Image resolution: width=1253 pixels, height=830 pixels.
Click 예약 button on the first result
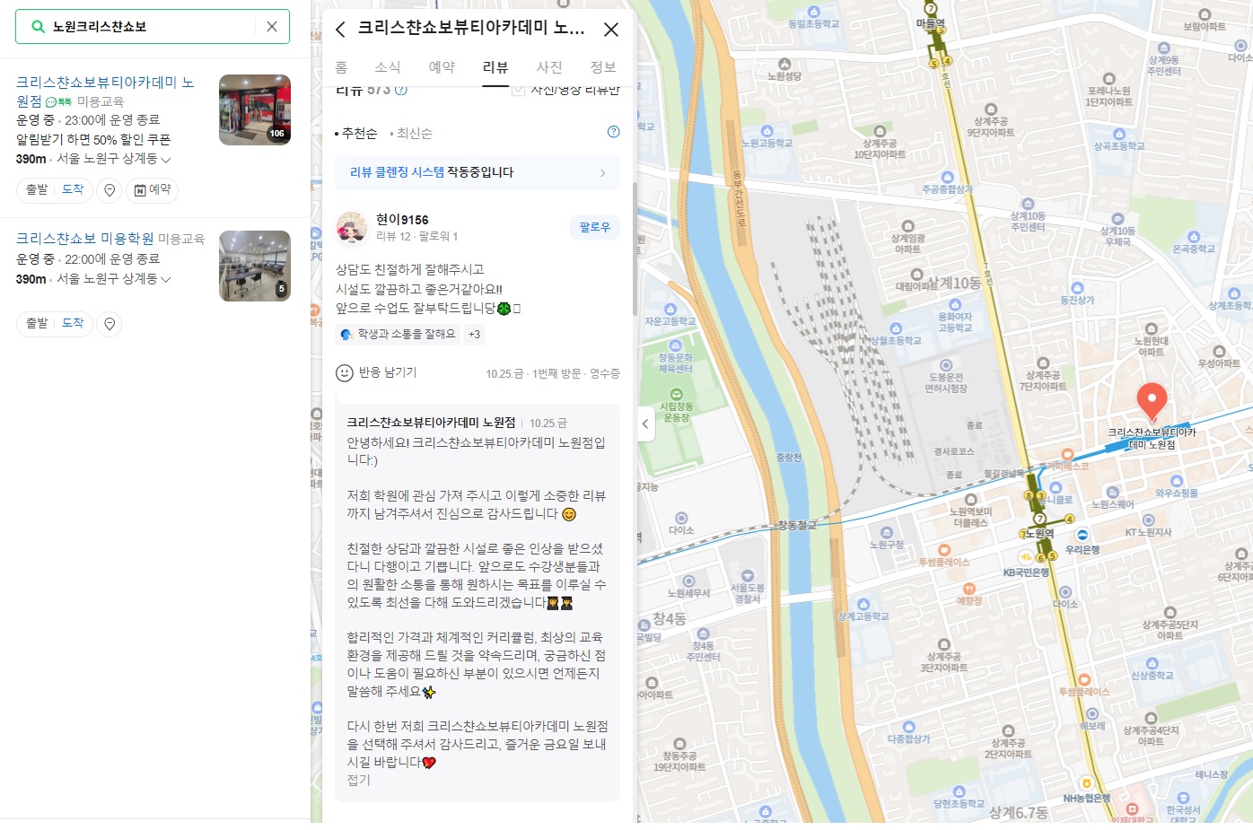point(153,190)
